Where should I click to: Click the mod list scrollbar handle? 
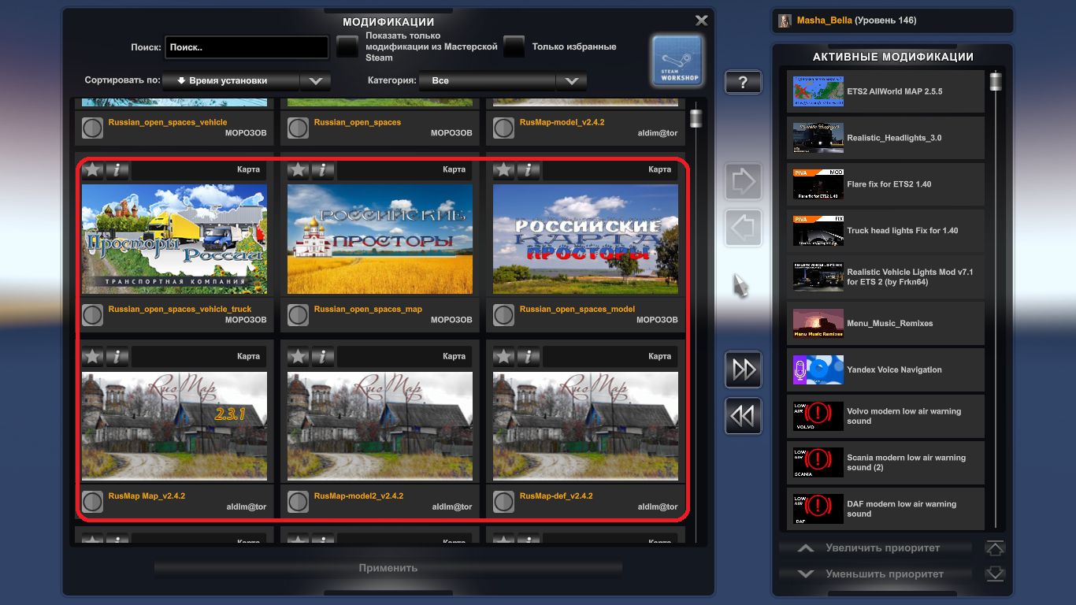coord(696,118)
